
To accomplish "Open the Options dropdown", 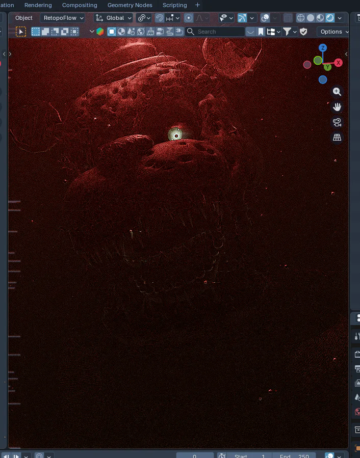I will pyautogui.click(x=333, y=32).
